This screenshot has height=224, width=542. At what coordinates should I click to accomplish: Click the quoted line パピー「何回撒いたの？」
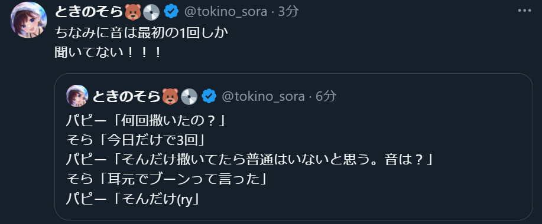145,121
